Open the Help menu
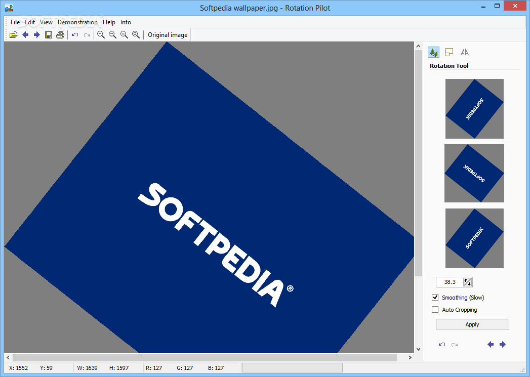The height and width of the screenshot is (377, 530). pos(109,22)
